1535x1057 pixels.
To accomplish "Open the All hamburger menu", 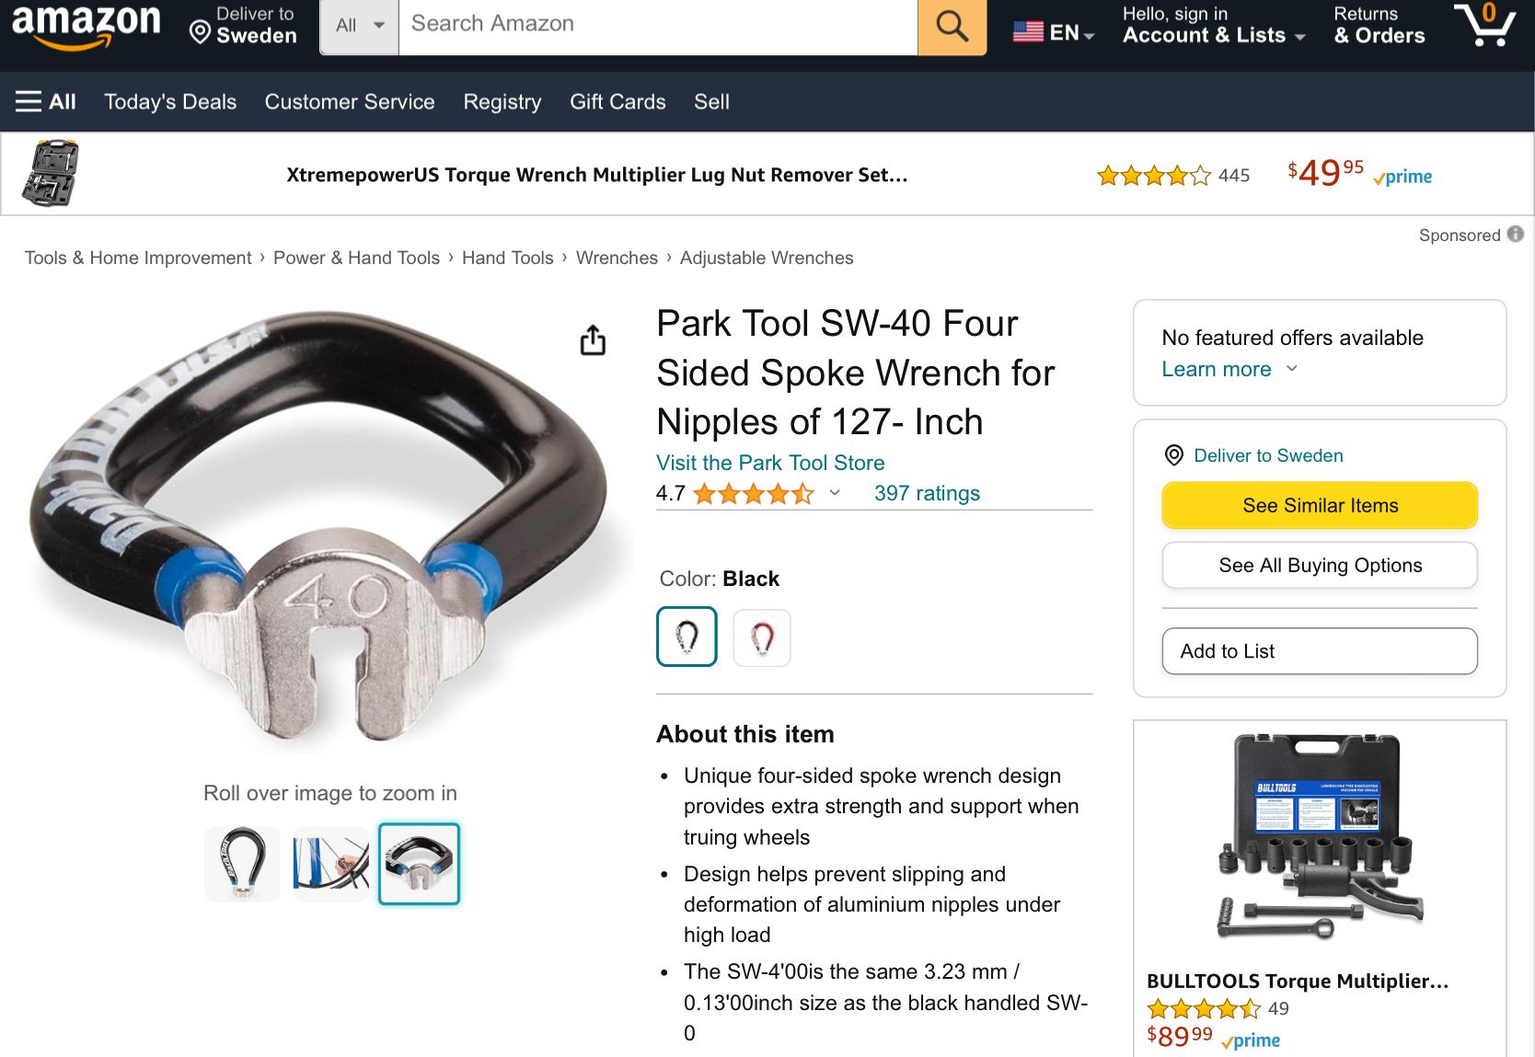I will pos(45,102).
